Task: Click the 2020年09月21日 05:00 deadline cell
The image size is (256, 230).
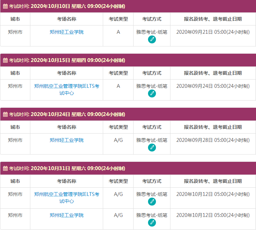Action: (213, 32)
